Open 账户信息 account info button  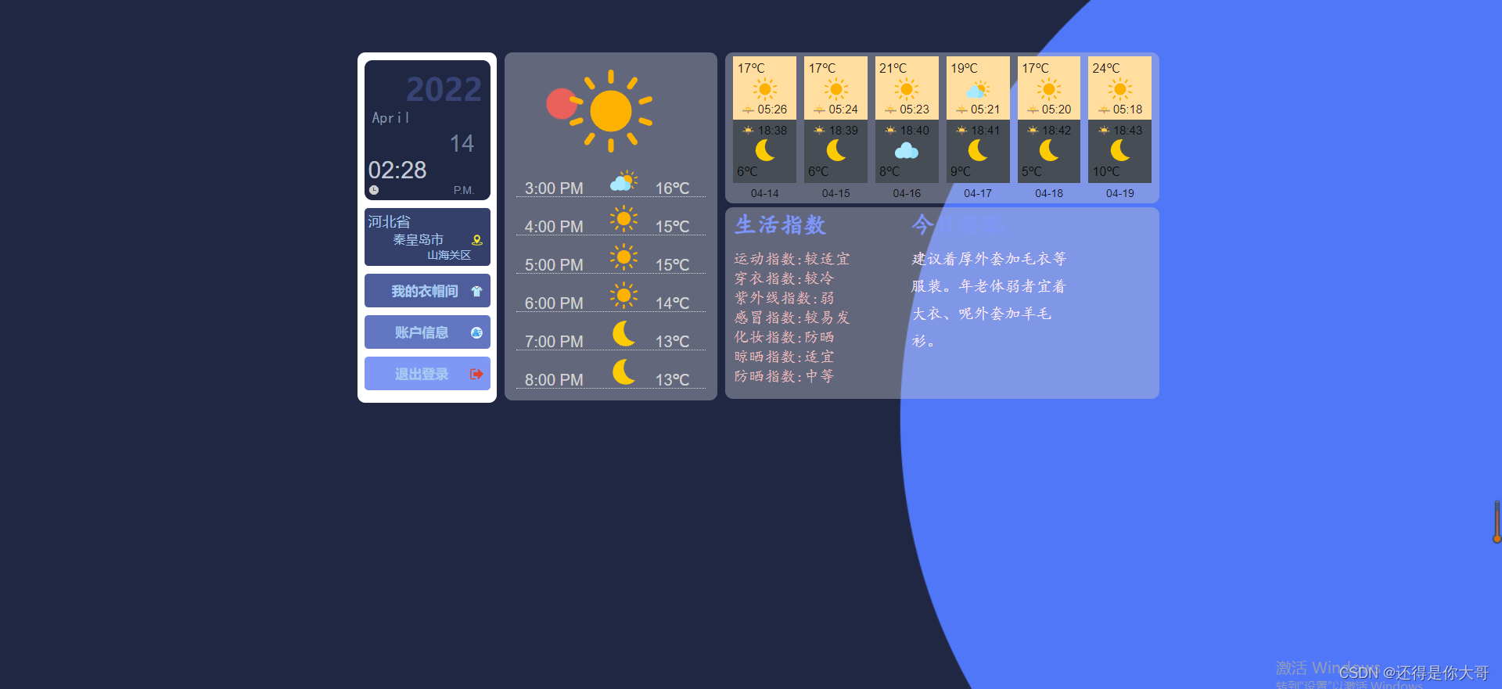tap(427, 332)
